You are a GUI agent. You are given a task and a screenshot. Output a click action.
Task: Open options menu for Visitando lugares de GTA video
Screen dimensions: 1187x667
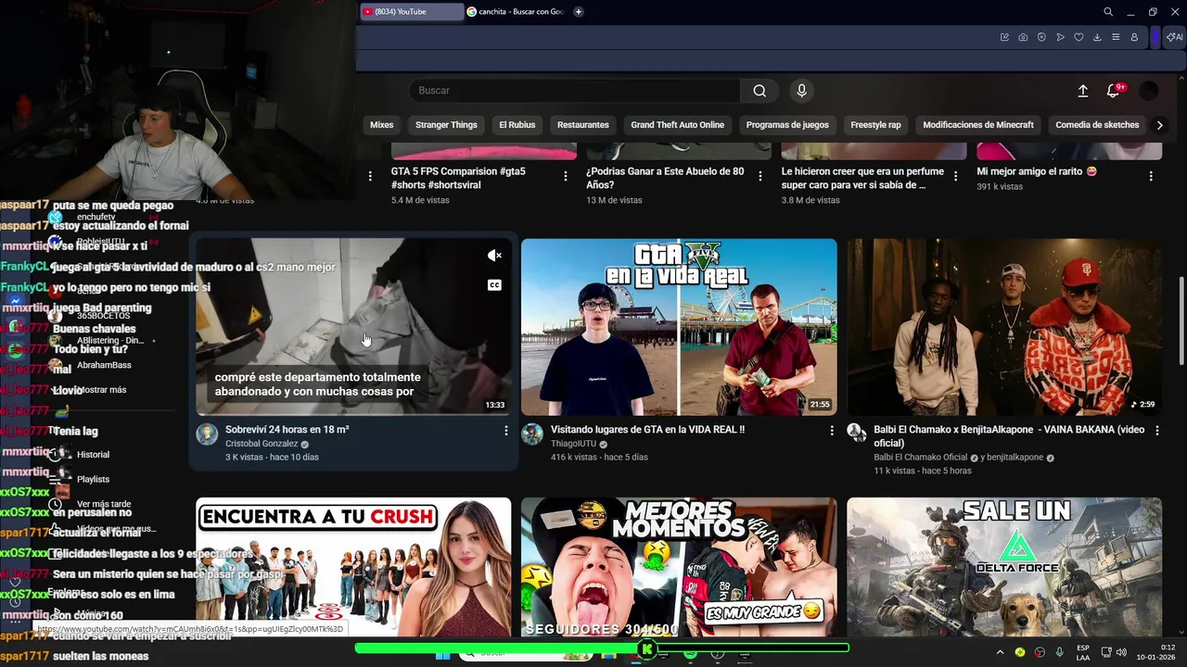click(x=832, y=431)
